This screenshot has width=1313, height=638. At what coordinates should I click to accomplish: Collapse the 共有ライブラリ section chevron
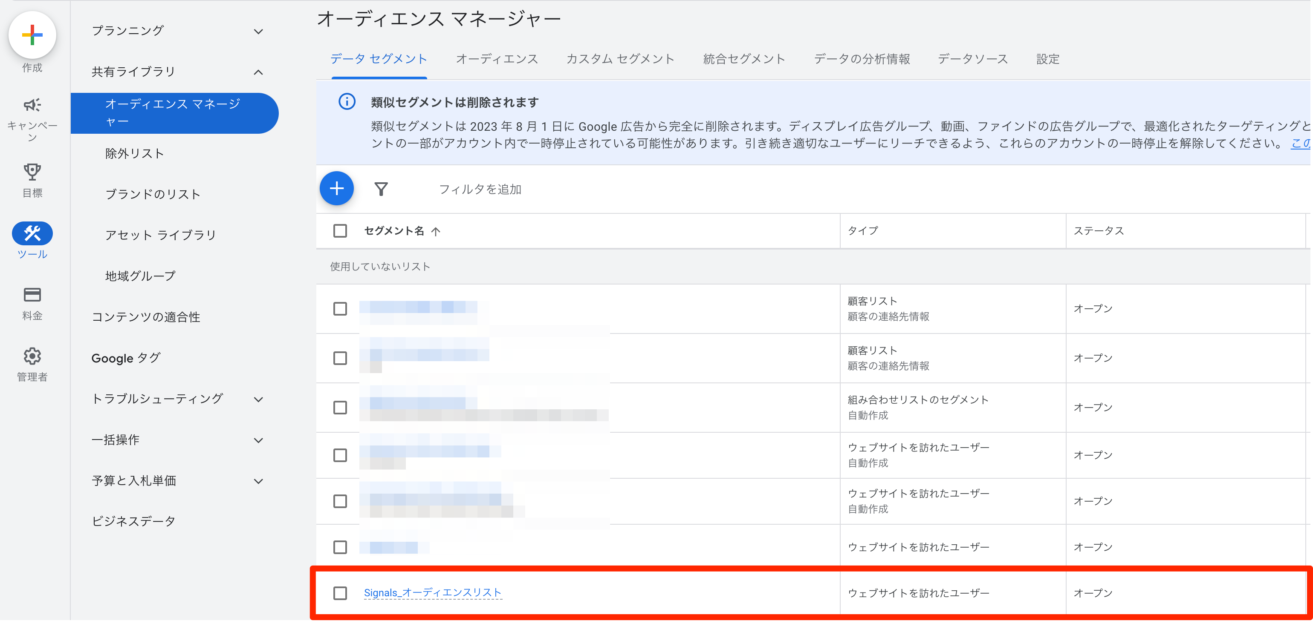point(258,72)
